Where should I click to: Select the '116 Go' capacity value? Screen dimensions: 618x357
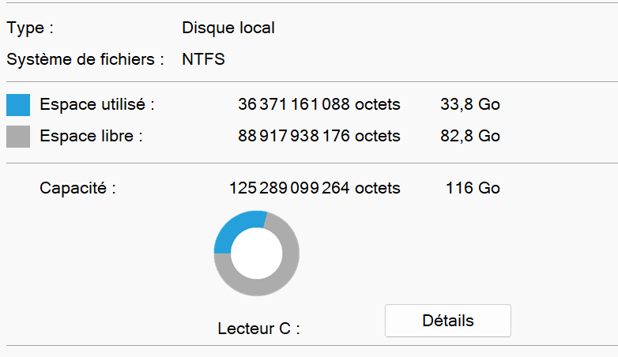pos(473,188)
